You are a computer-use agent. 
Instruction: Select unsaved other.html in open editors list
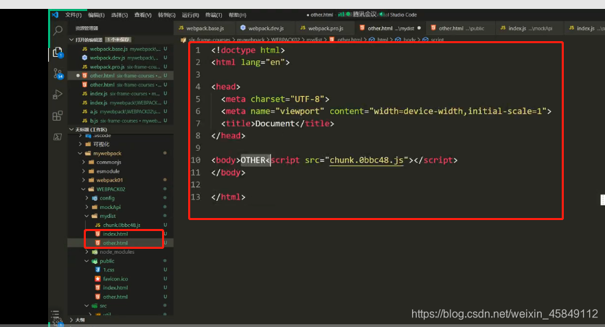tap(120, 76)
